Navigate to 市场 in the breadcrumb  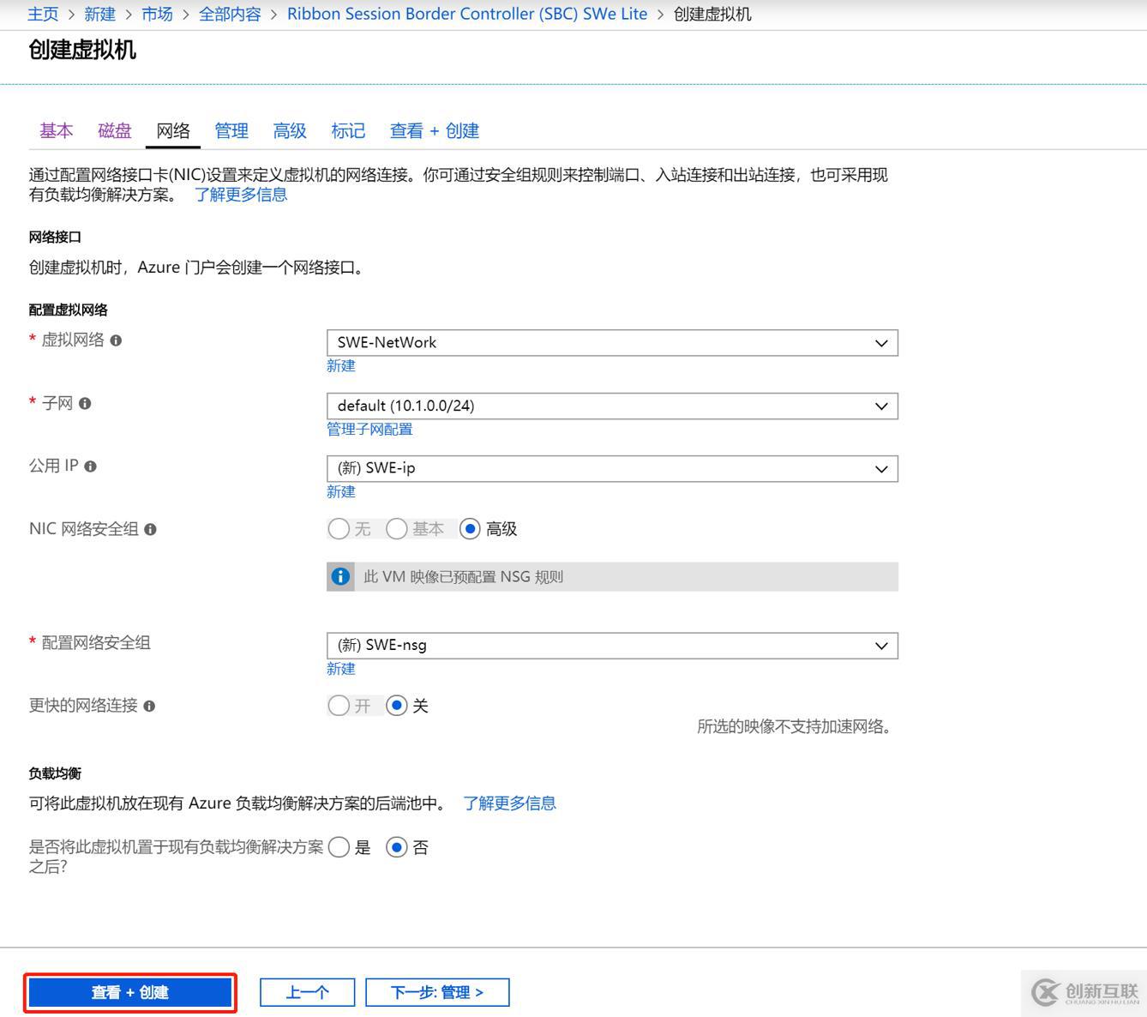[x=157, y=14]
